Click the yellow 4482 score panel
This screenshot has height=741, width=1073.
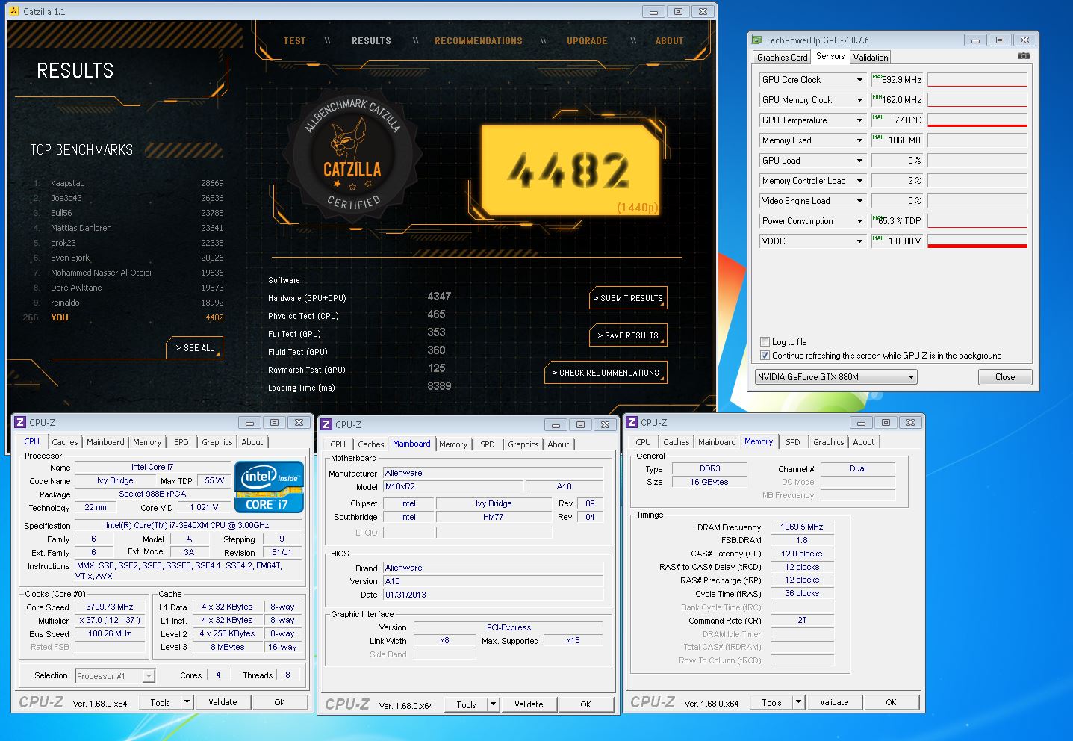click(x=570, y=170)
